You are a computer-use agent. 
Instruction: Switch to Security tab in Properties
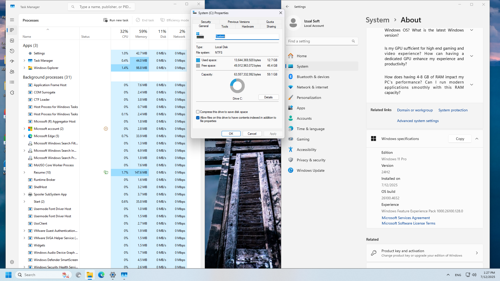pyautogui.click(x=206, y=22)
